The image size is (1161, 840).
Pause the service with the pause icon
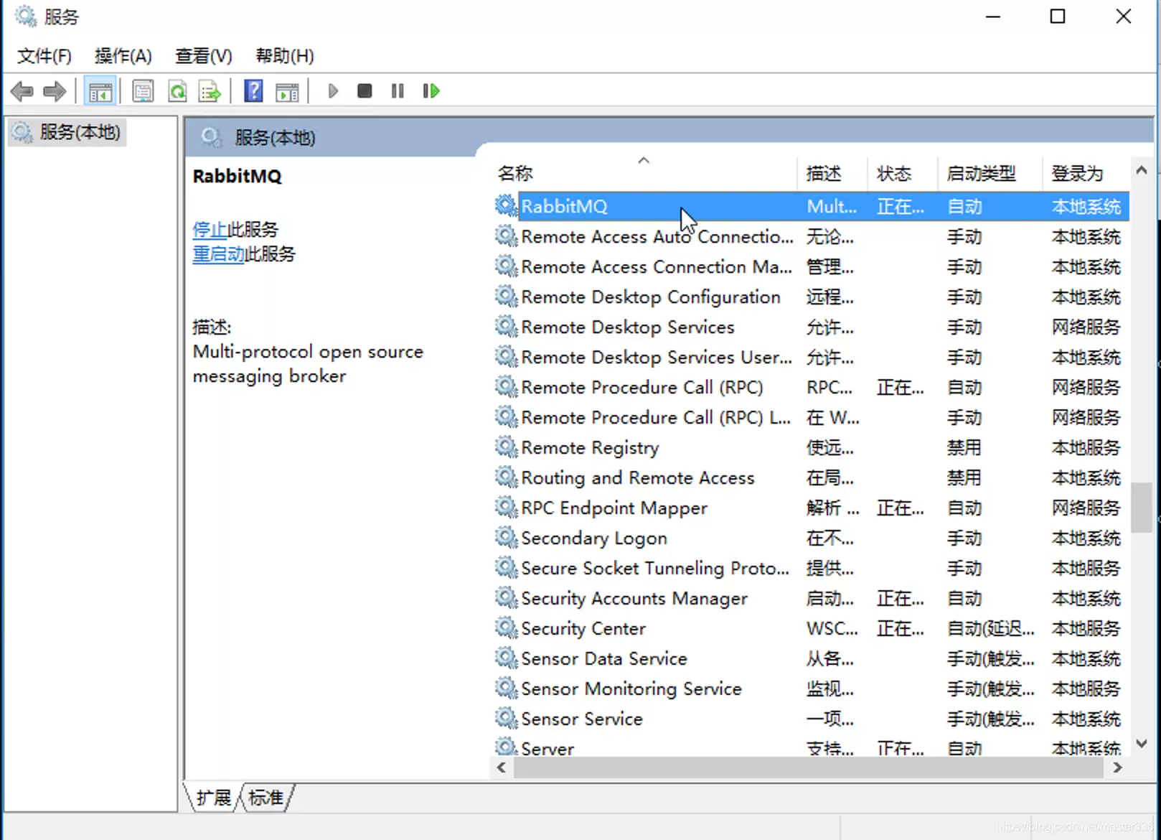398,91
